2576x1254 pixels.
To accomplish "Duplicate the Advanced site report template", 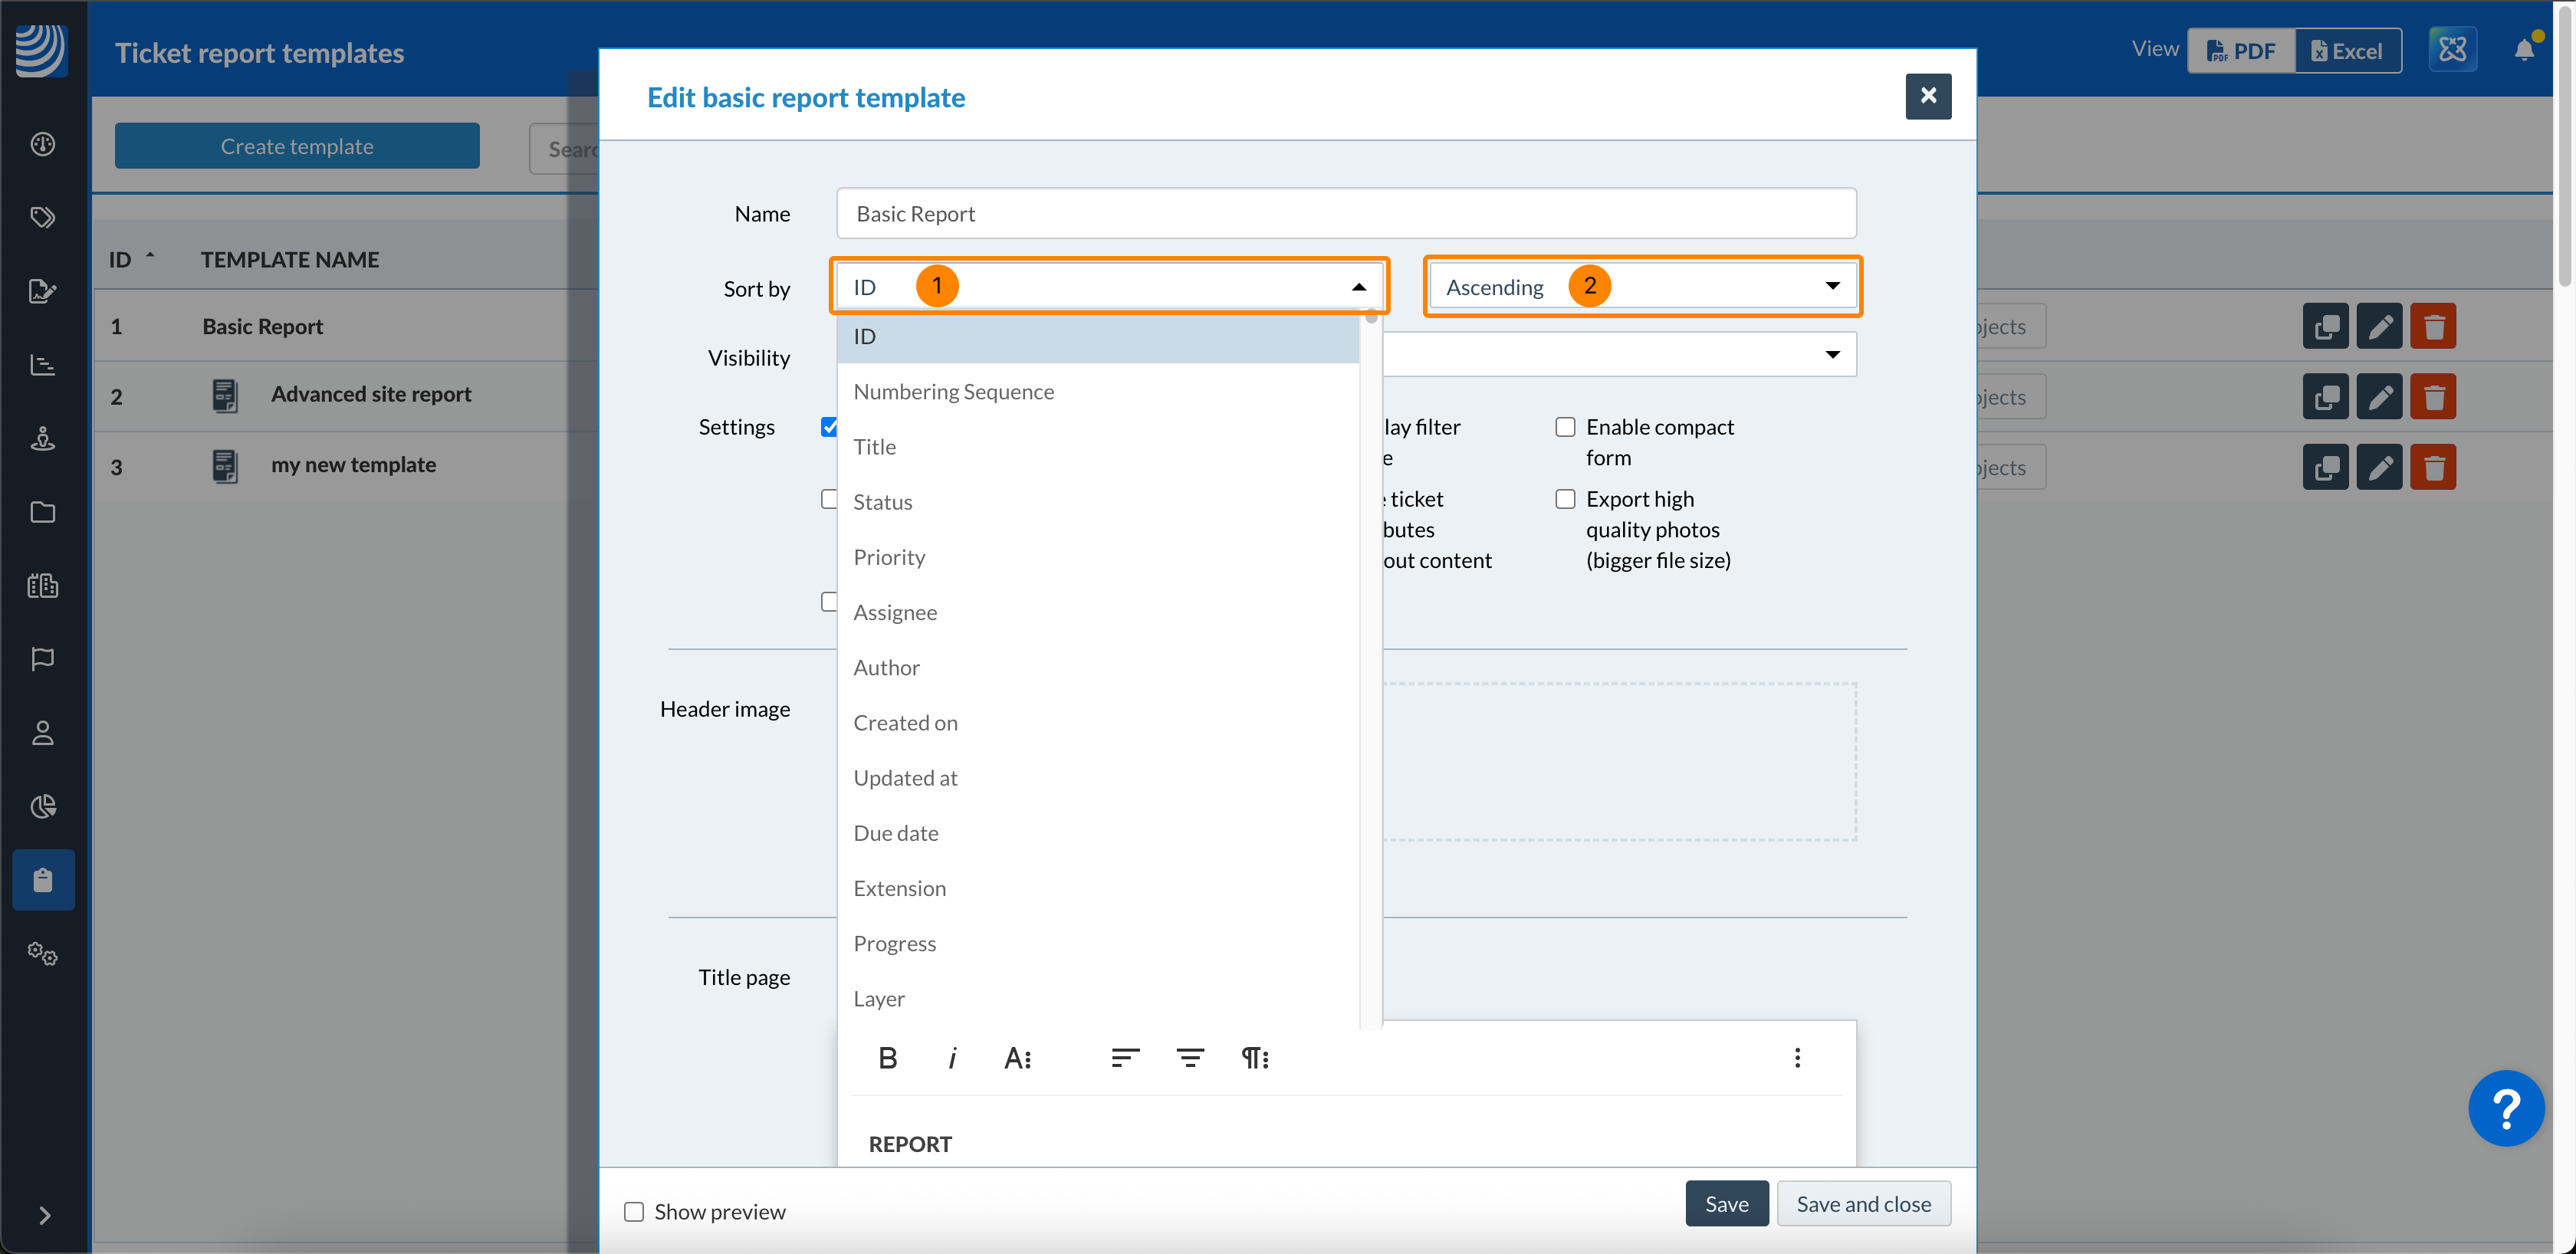I will (2325, 397).
